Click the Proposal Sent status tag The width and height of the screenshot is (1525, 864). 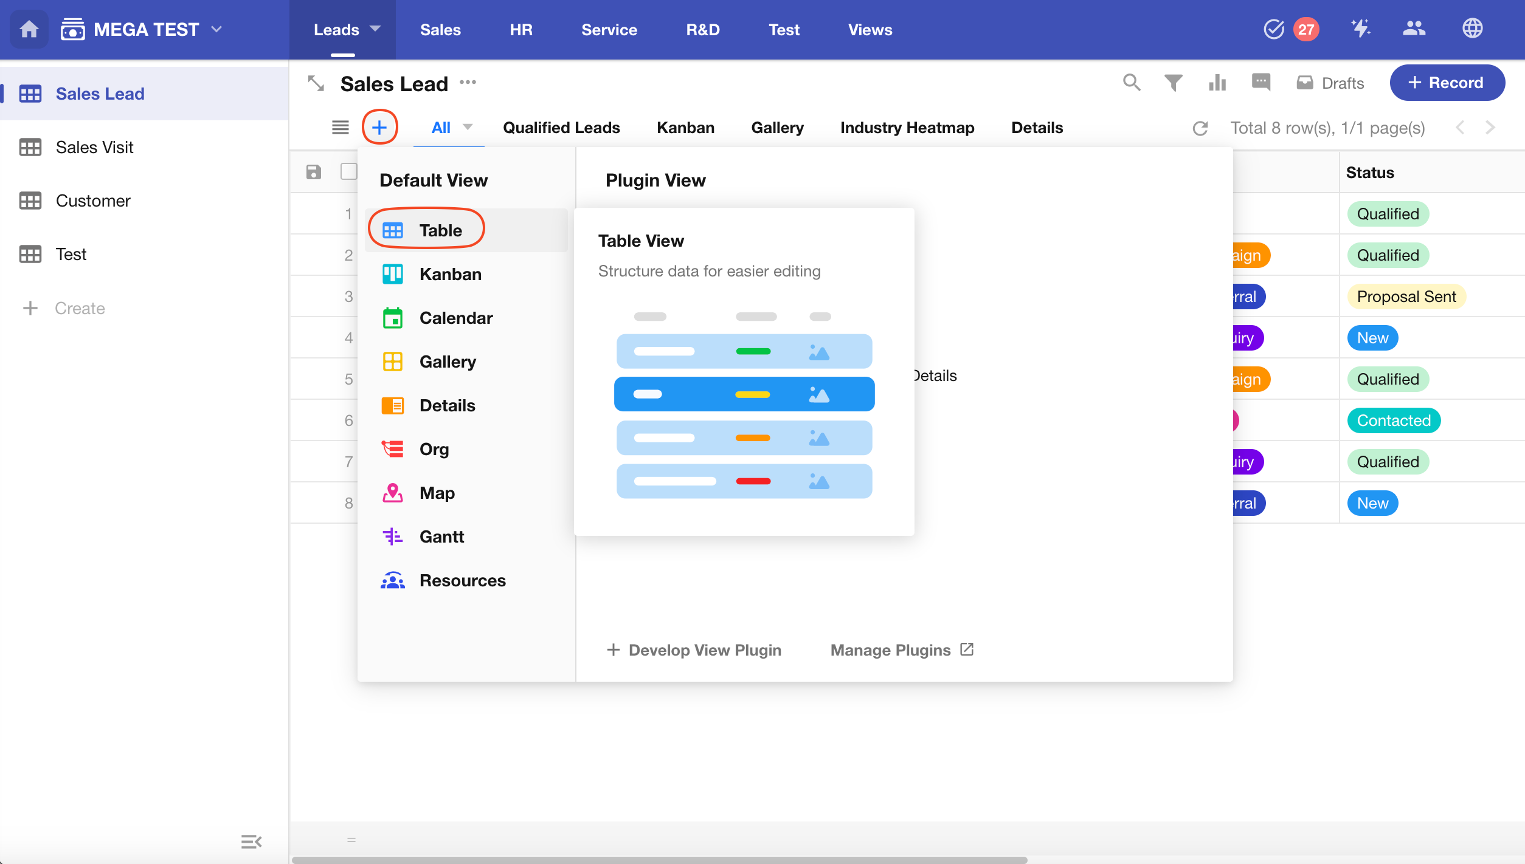pos(1406,297)
